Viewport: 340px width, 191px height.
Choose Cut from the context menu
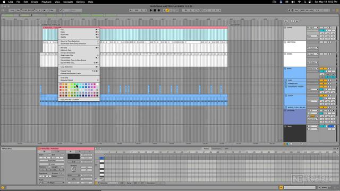pyautogui.click(x=79, y=30)
